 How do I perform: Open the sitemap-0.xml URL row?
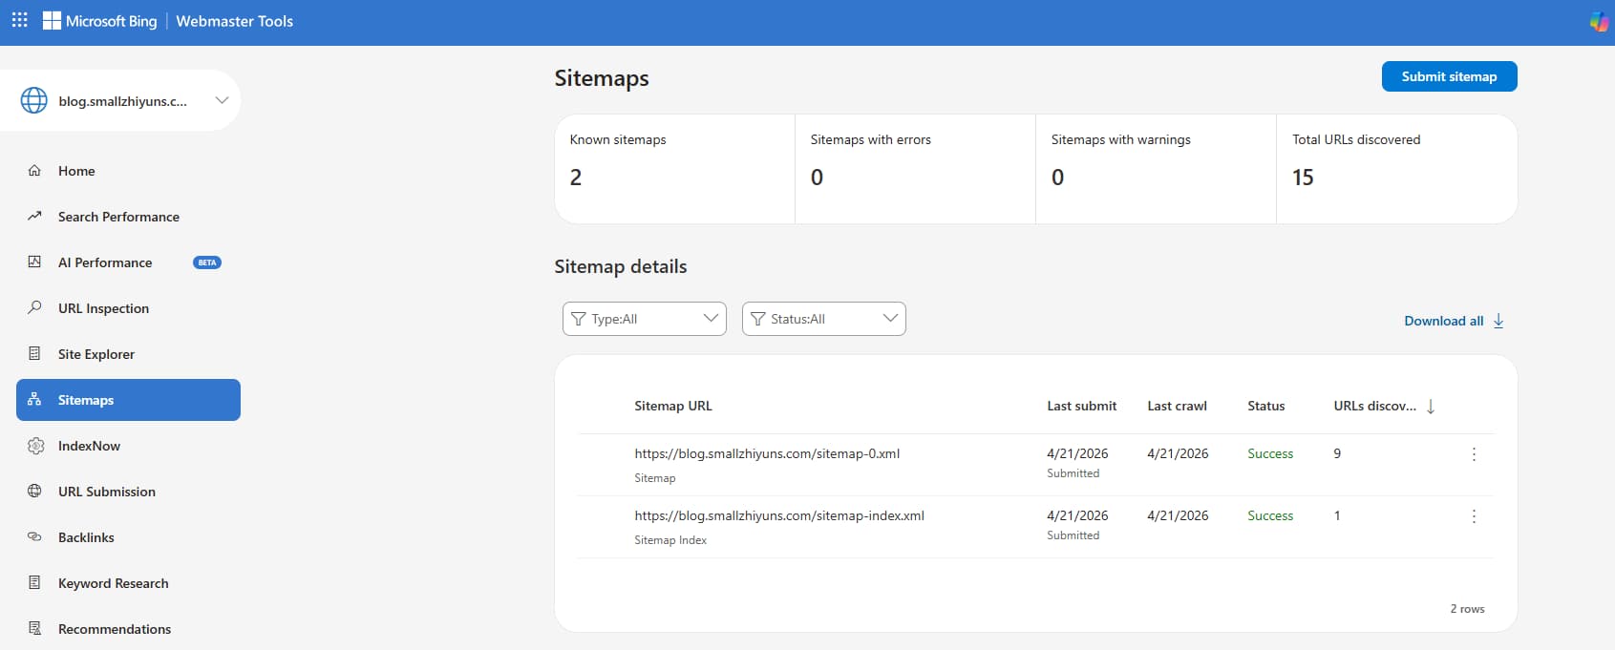coord(767,454)
